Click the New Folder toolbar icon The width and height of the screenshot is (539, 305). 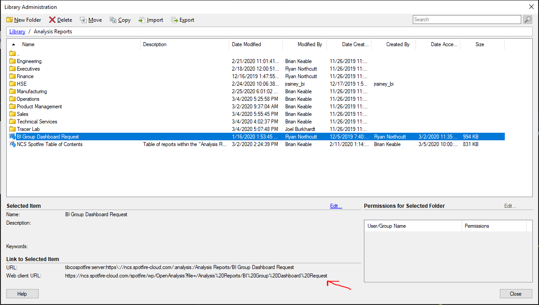coord(9,20)
